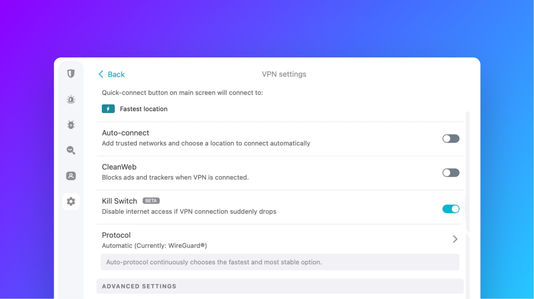Open the VPN shield section in sidebar
Screen dimensions: 534x299
point(71,74)
